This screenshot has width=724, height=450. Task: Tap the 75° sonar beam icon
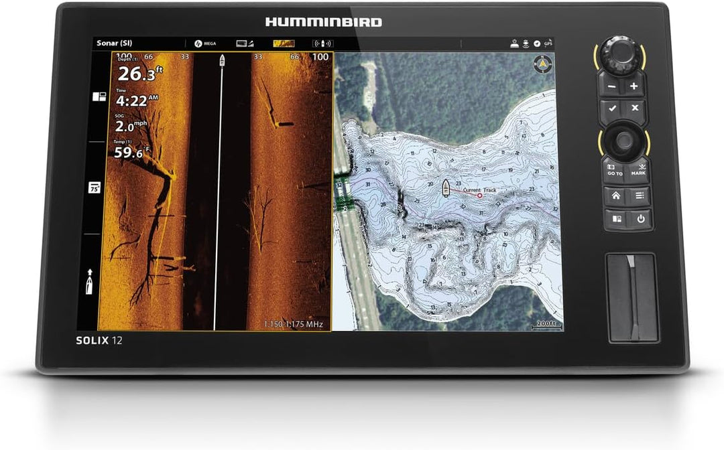95,187
